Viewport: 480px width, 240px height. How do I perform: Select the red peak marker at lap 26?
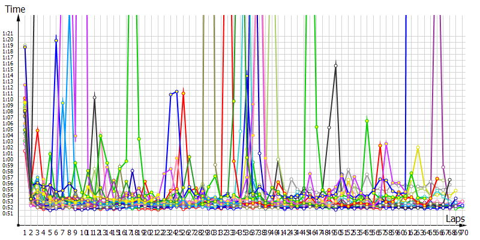[183, 93]
